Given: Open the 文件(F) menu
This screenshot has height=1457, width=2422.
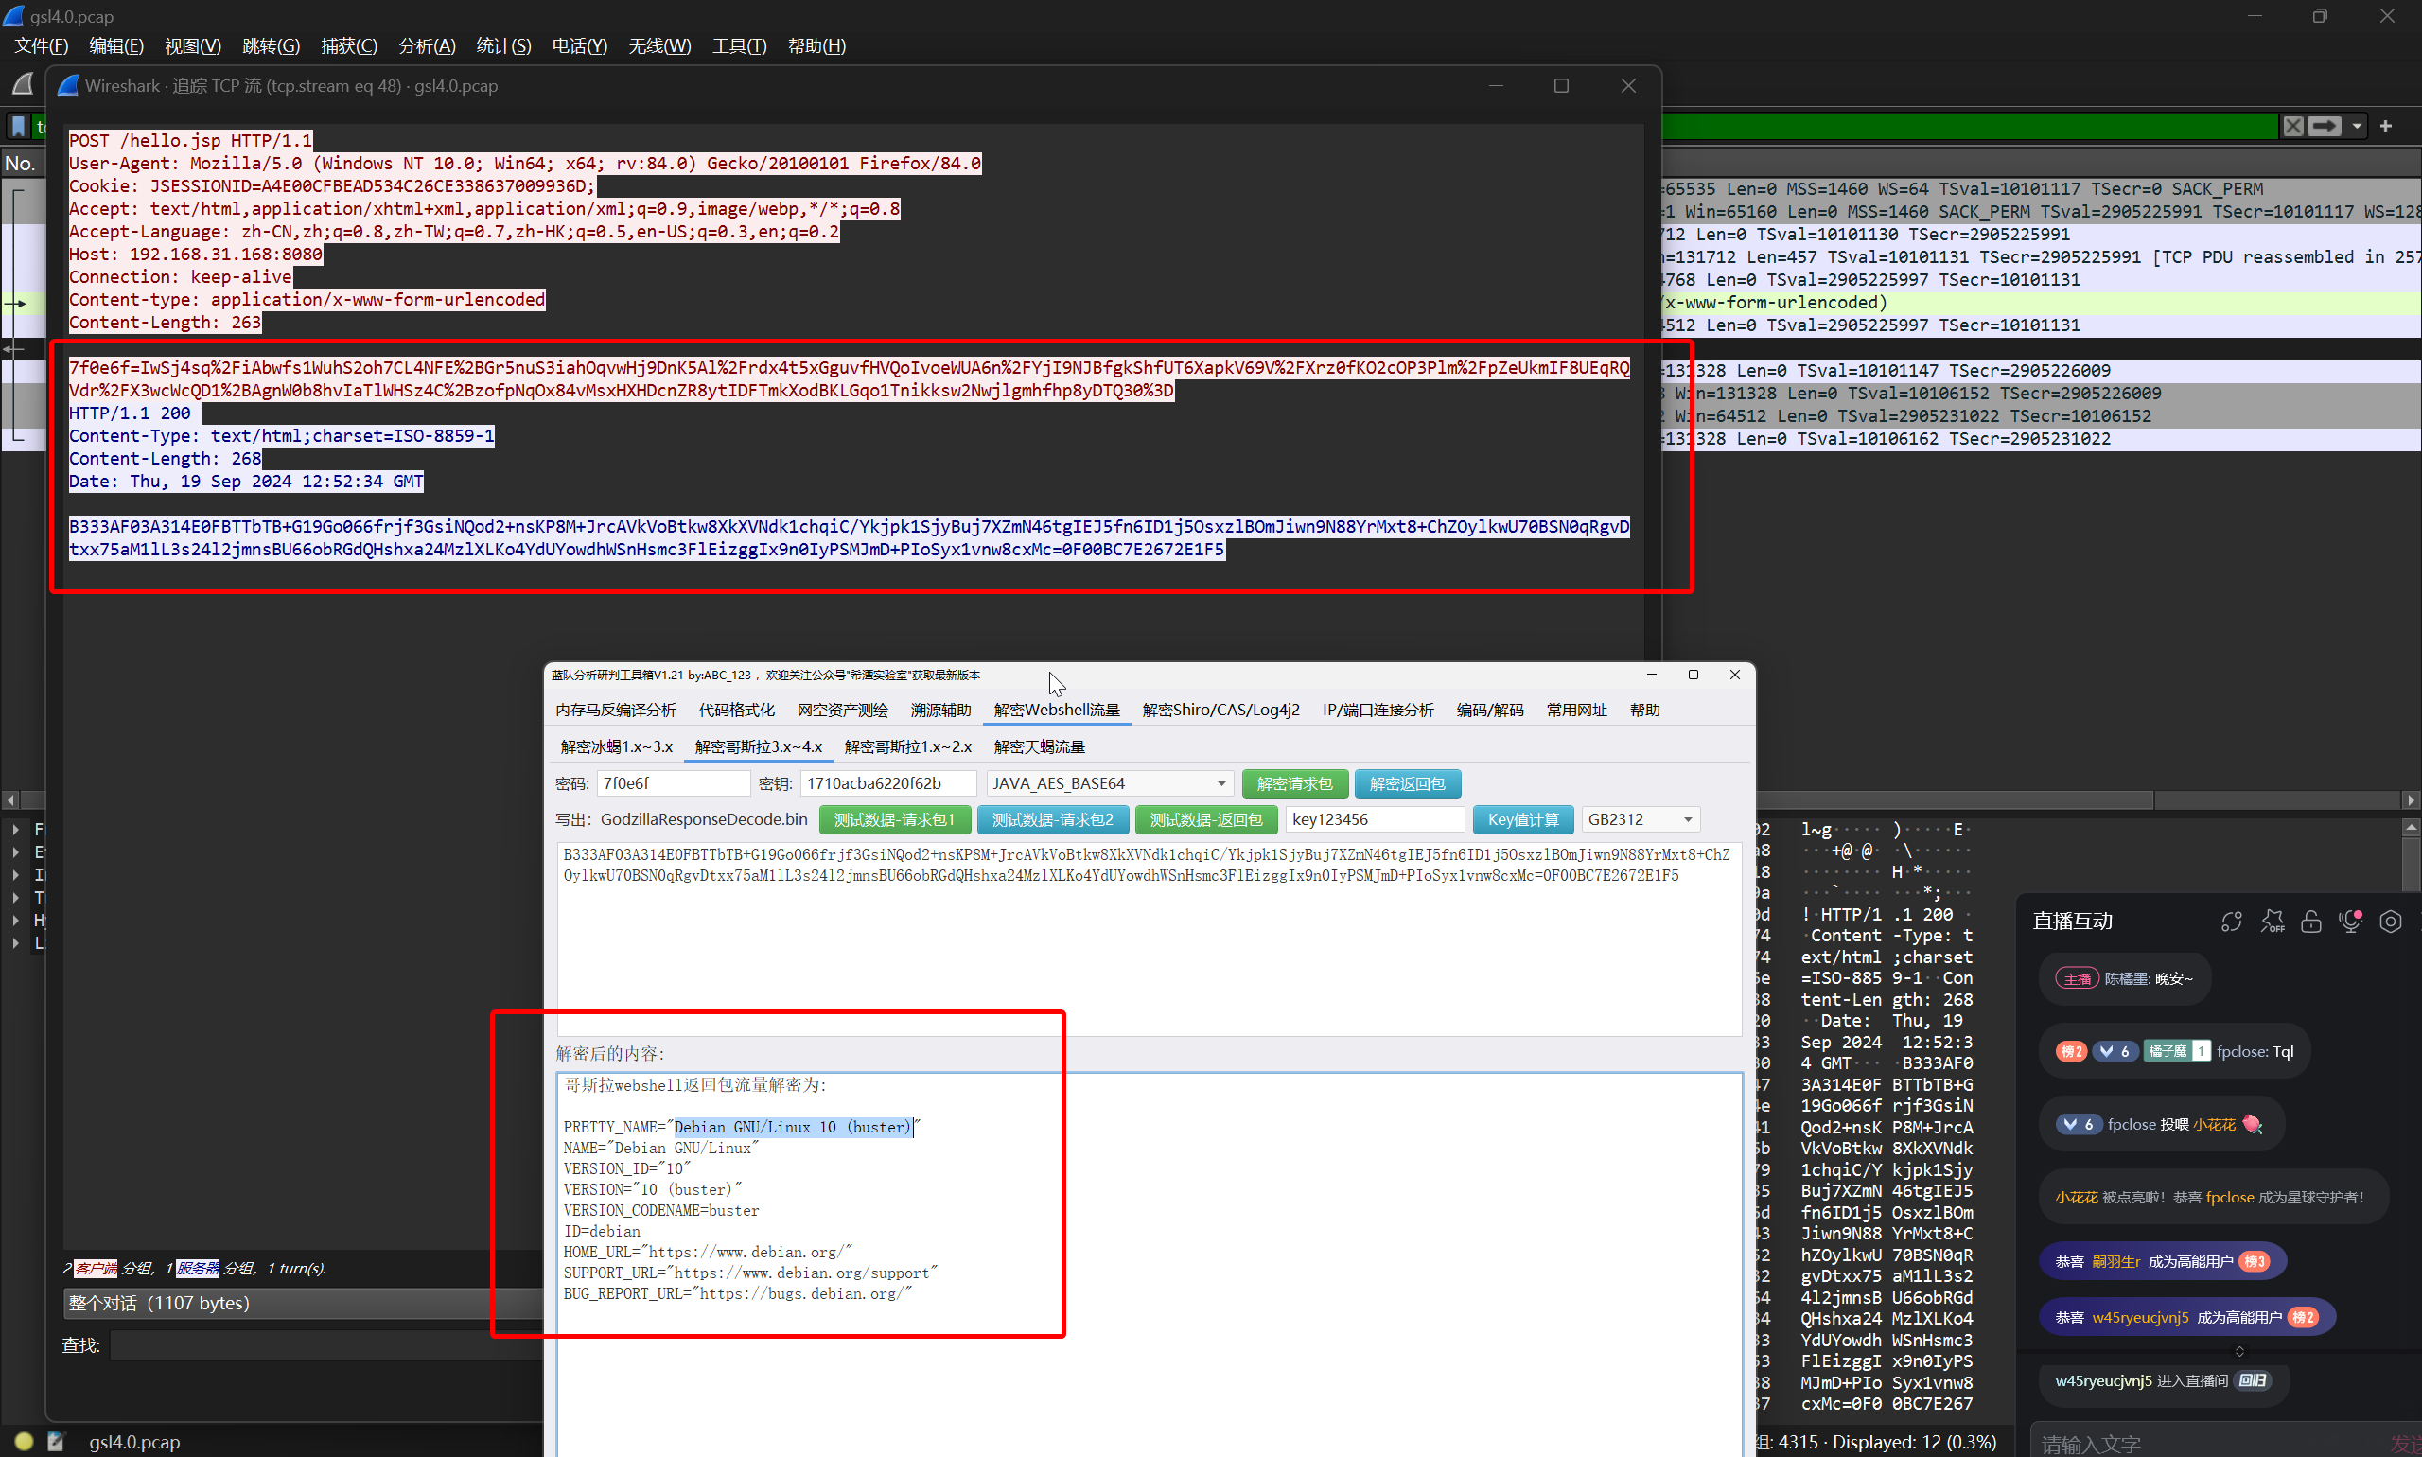Looking at the screenshot, I should click(x=42, y=46).
